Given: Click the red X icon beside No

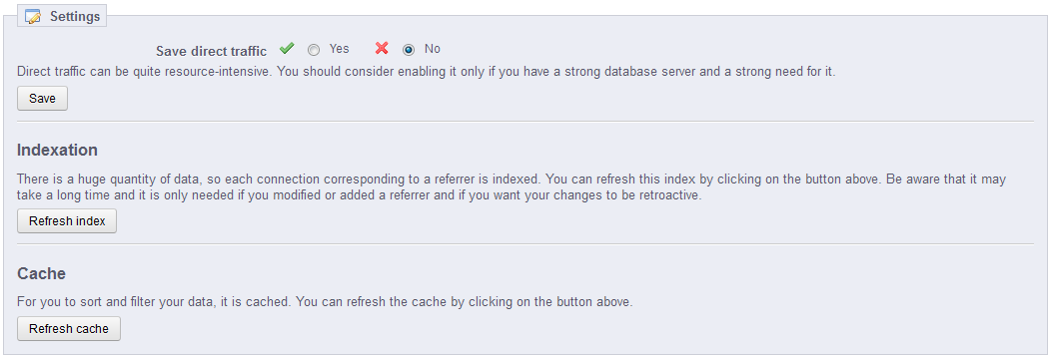Looking at the screenshot, I should pyautogui.click(x=382, y=48).
